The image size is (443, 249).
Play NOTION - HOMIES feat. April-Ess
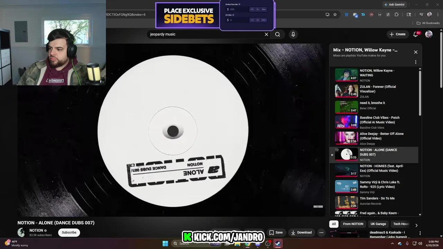coord(374,171)
